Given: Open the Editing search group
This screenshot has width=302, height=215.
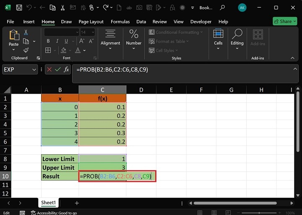Looking at the screenshot, I should click(x=237, y=39).
